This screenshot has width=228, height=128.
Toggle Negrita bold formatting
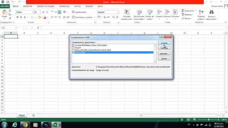(17, 17)
